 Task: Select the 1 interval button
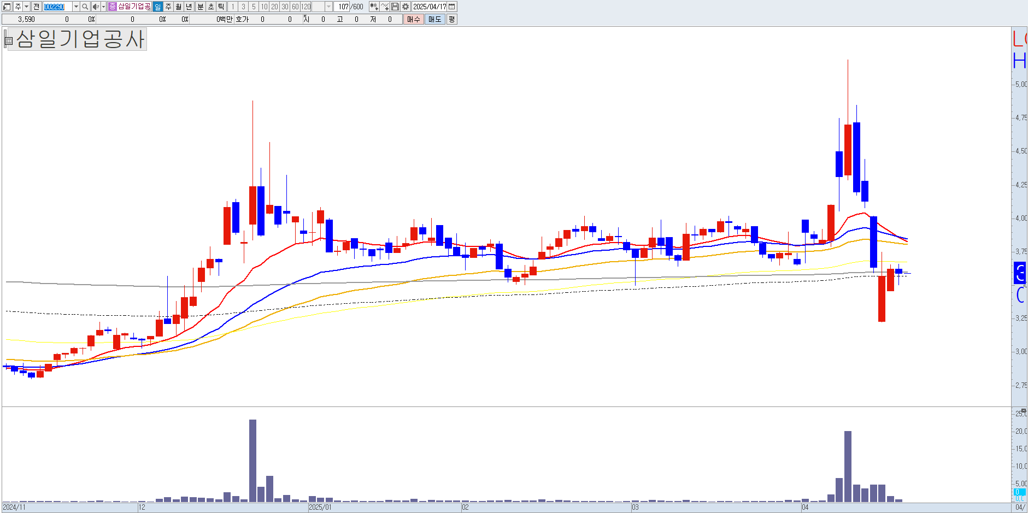(x=233, y=7)
